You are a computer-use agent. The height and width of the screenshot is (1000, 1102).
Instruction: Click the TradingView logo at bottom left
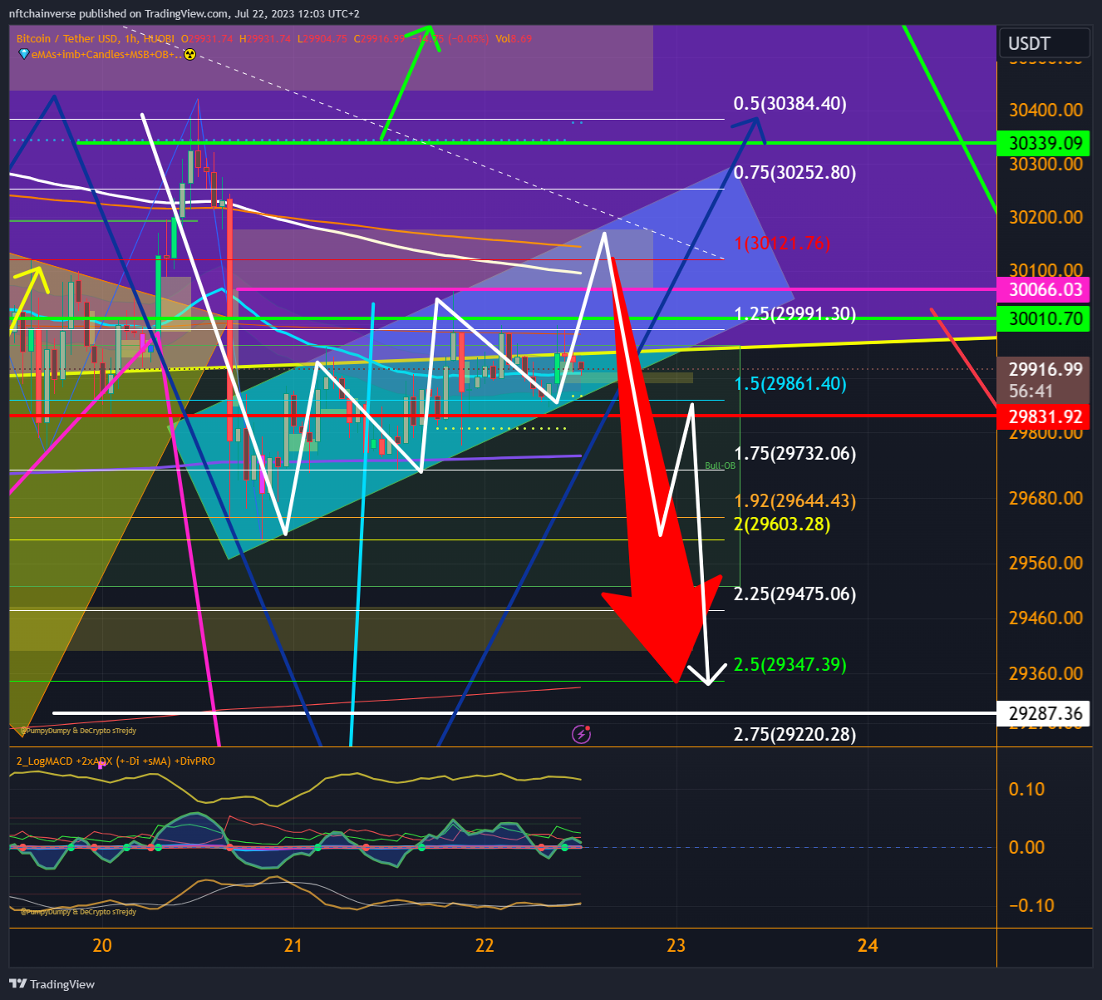click(x=18, y=984)
